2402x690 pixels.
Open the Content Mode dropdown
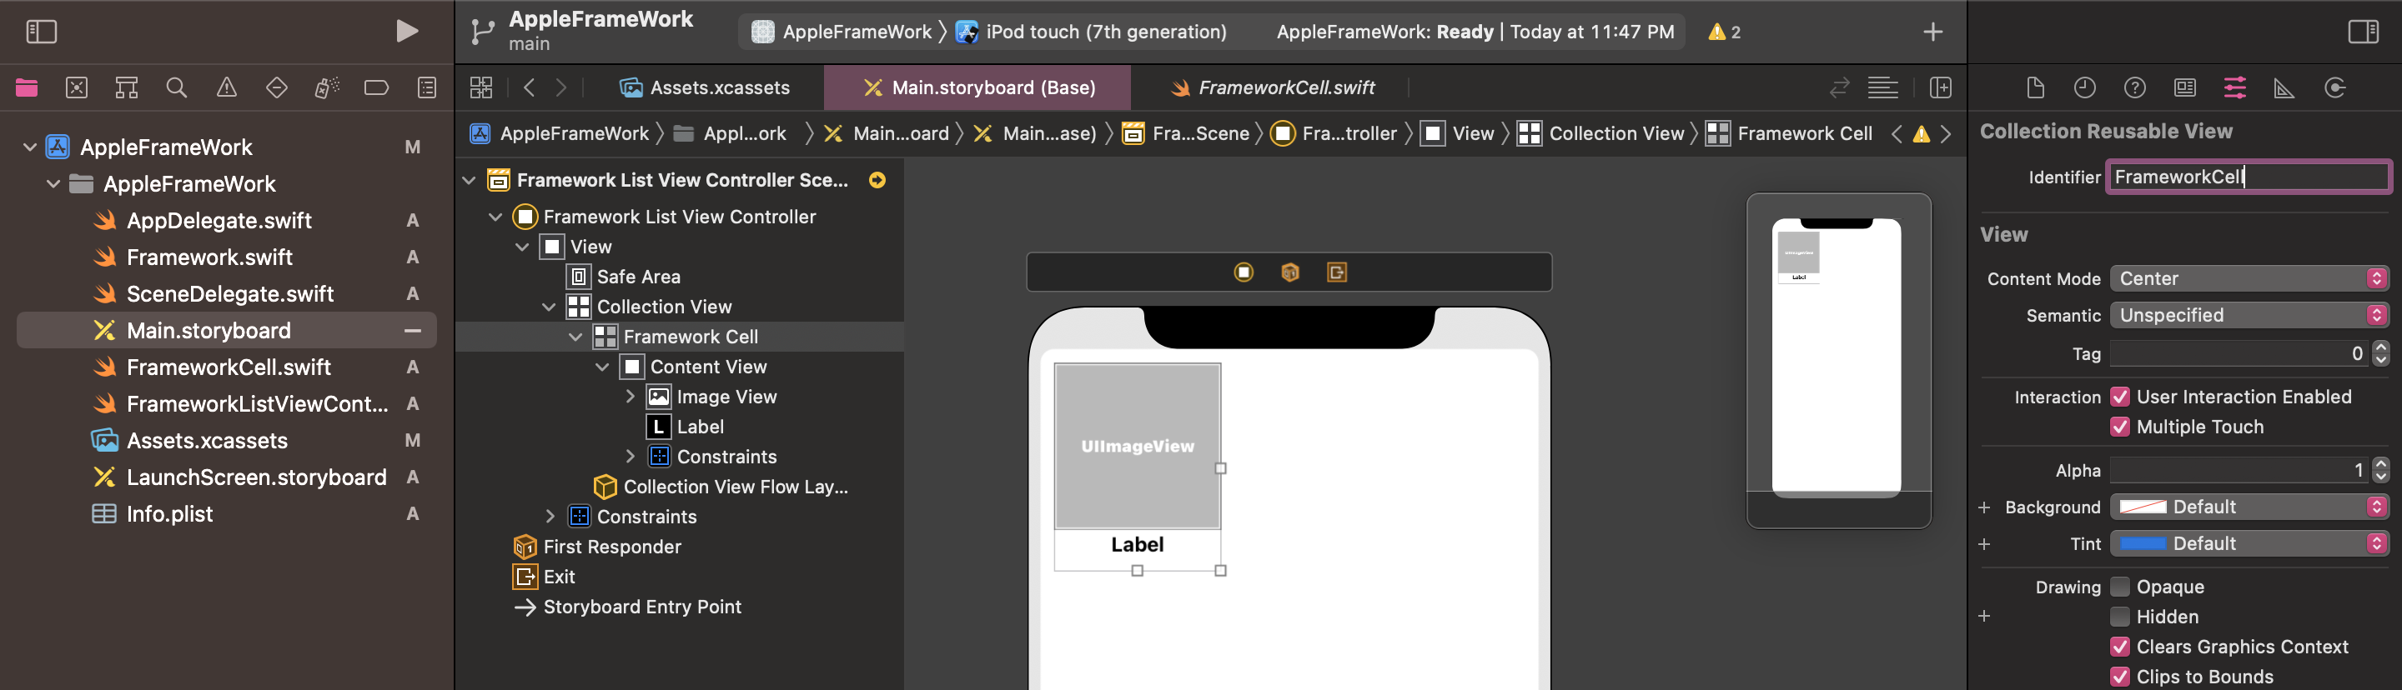tap(2249, 278)
